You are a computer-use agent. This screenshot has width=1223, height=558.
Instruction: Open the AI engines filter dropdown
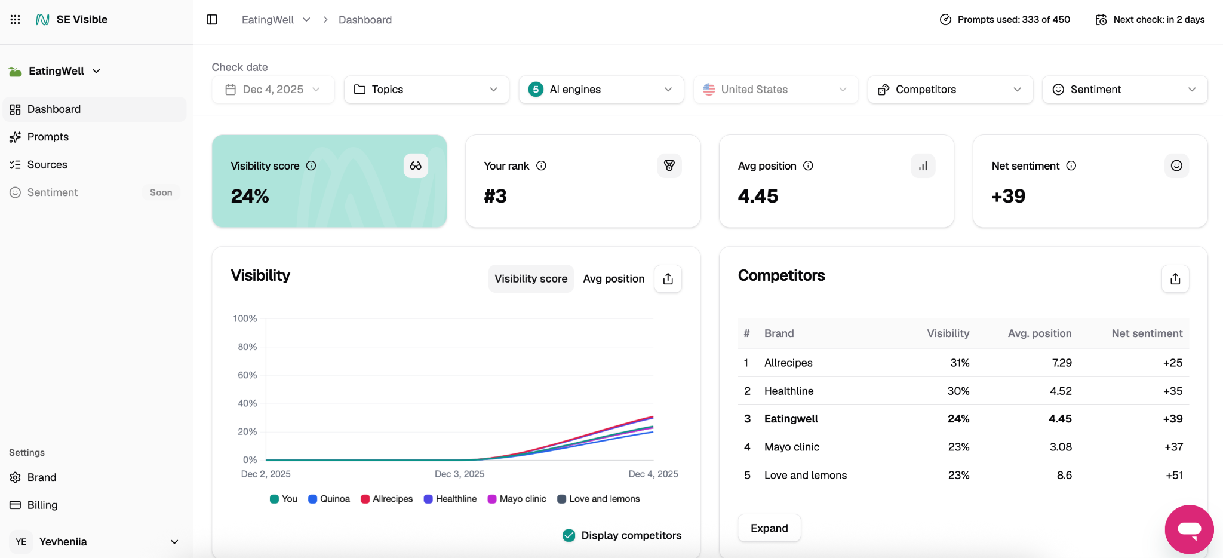pyautogui.click(x=601, y=89)
